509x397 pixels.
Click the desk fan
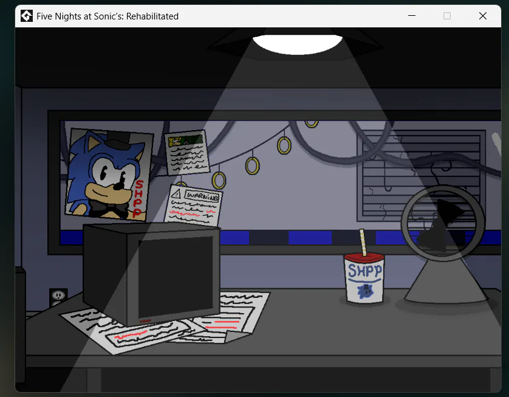pos(445,244)
